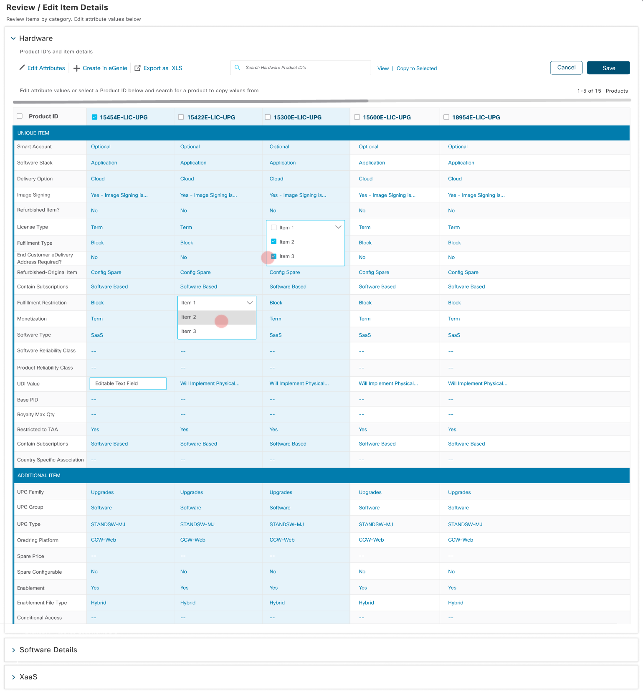Tick the Item 1 checkbox in License Type dropdown
Viewport: 643px width, 694px height.
click(x=274, y=228)
